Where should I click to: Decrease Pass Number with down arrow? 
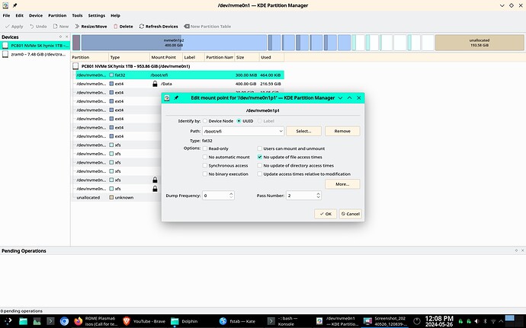319,198
